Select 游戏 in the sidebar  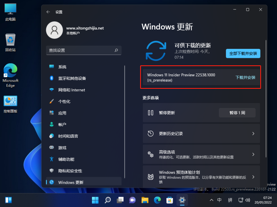tap(84, 148)
